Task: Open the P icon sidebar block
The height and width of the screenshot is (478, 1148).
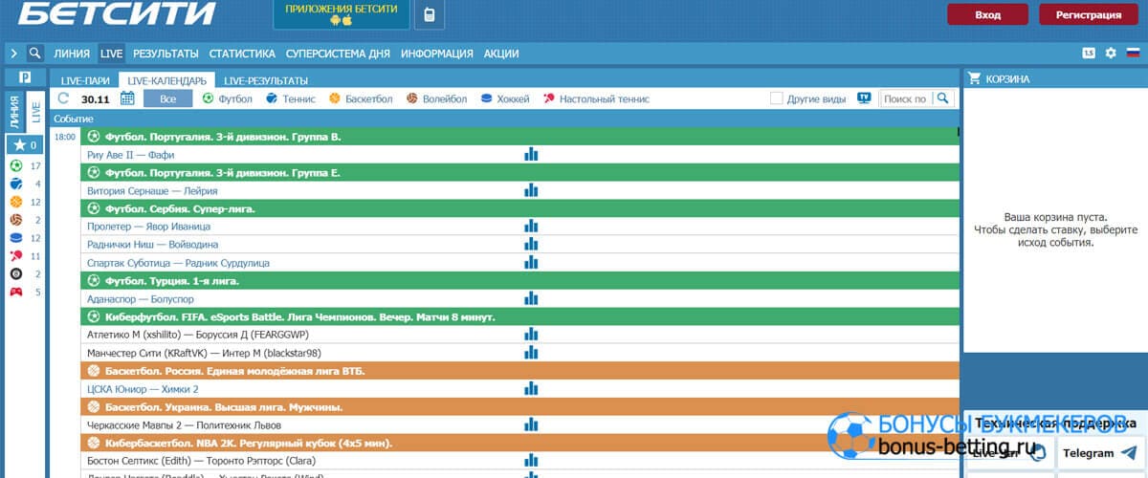Action: 25,77
